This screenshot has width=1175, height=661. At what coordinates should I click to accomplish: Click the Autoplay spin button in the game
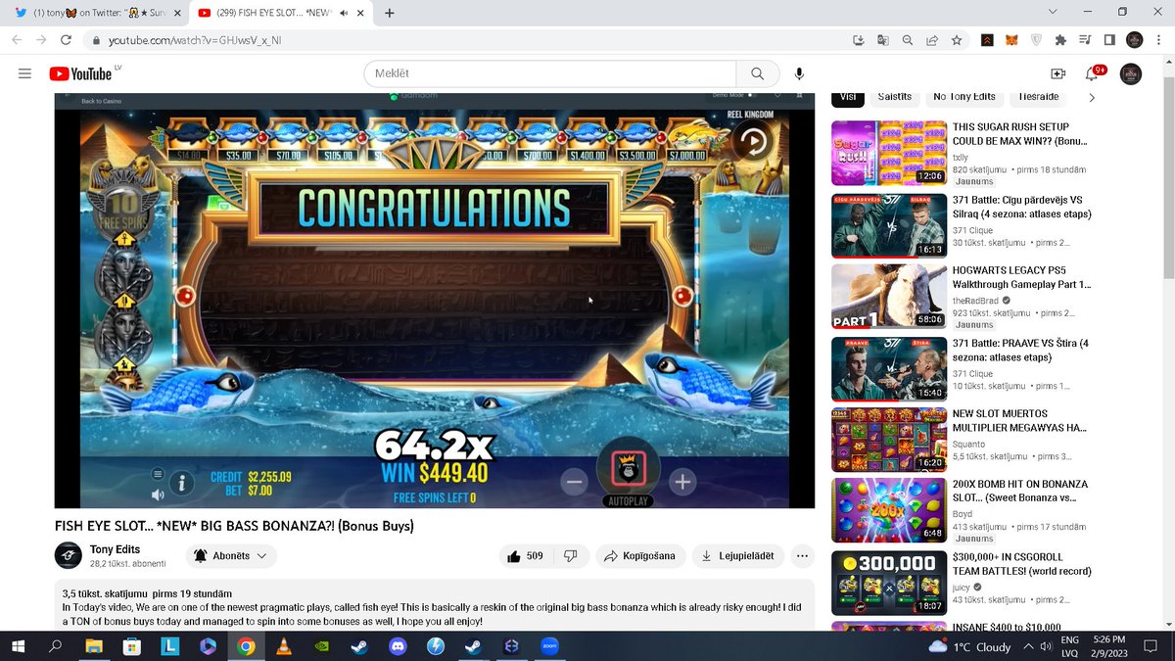coord(628,469)
